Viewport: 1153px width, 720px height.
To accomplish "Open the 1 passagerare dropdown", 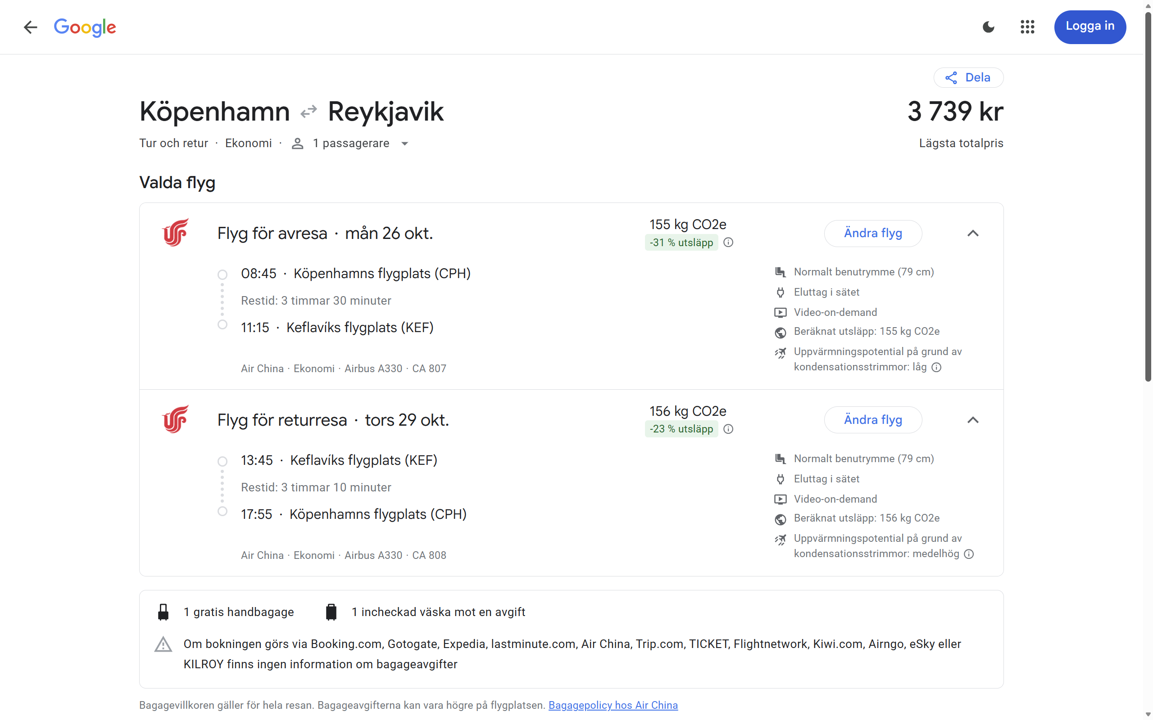I will pyautogui.click(x=350, y=144).
